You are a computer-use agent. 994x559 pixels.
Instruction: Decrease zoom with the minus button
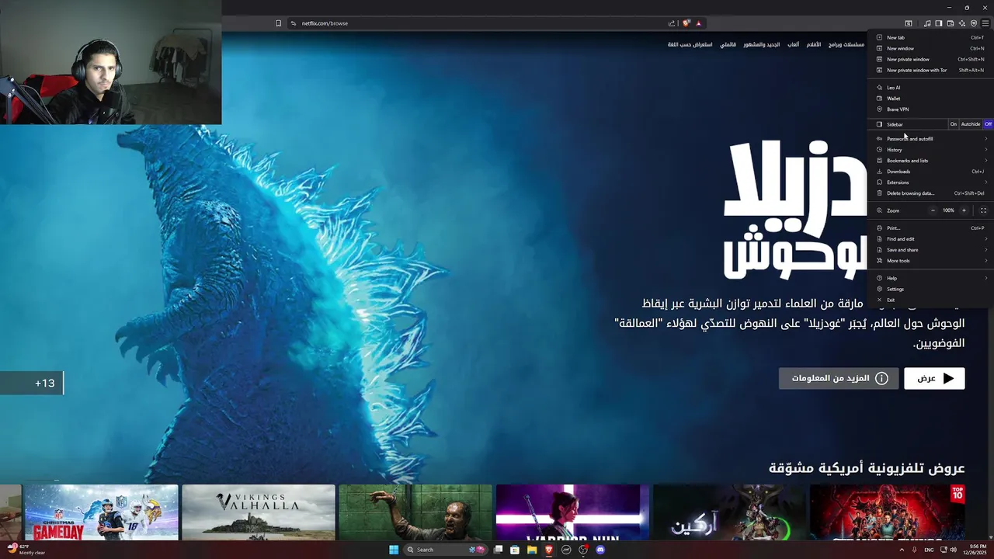(933, 210)
